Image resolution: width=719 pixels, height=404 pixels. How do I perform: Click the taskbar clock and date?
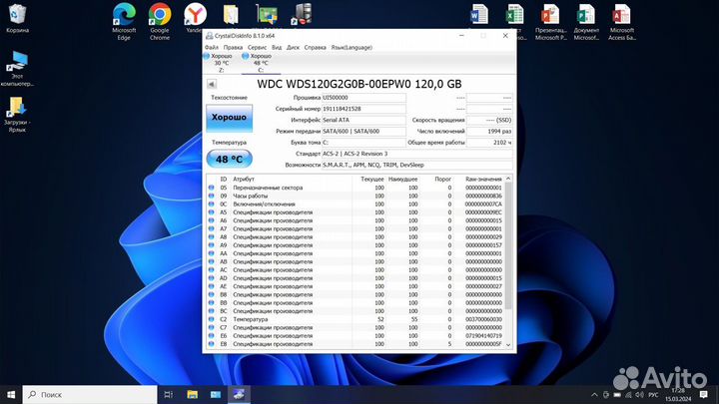678,395
